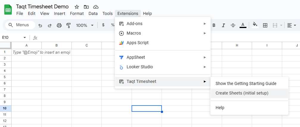
Task: Close the Extensions menu
Action: (x=128, y=13)
